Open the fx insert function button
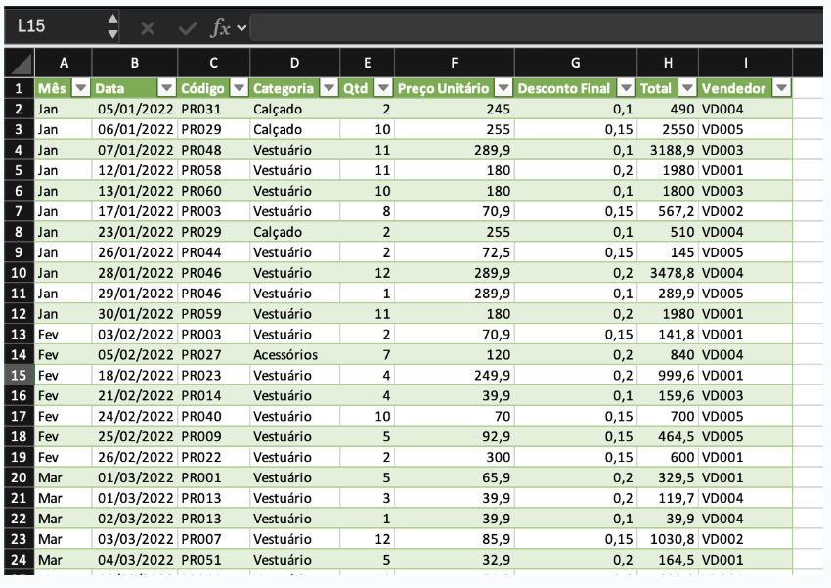 (221, 27)
